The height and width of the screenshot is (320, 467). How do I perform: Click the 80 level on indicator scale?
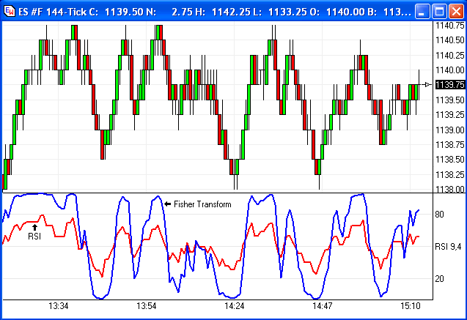point(440,215)
